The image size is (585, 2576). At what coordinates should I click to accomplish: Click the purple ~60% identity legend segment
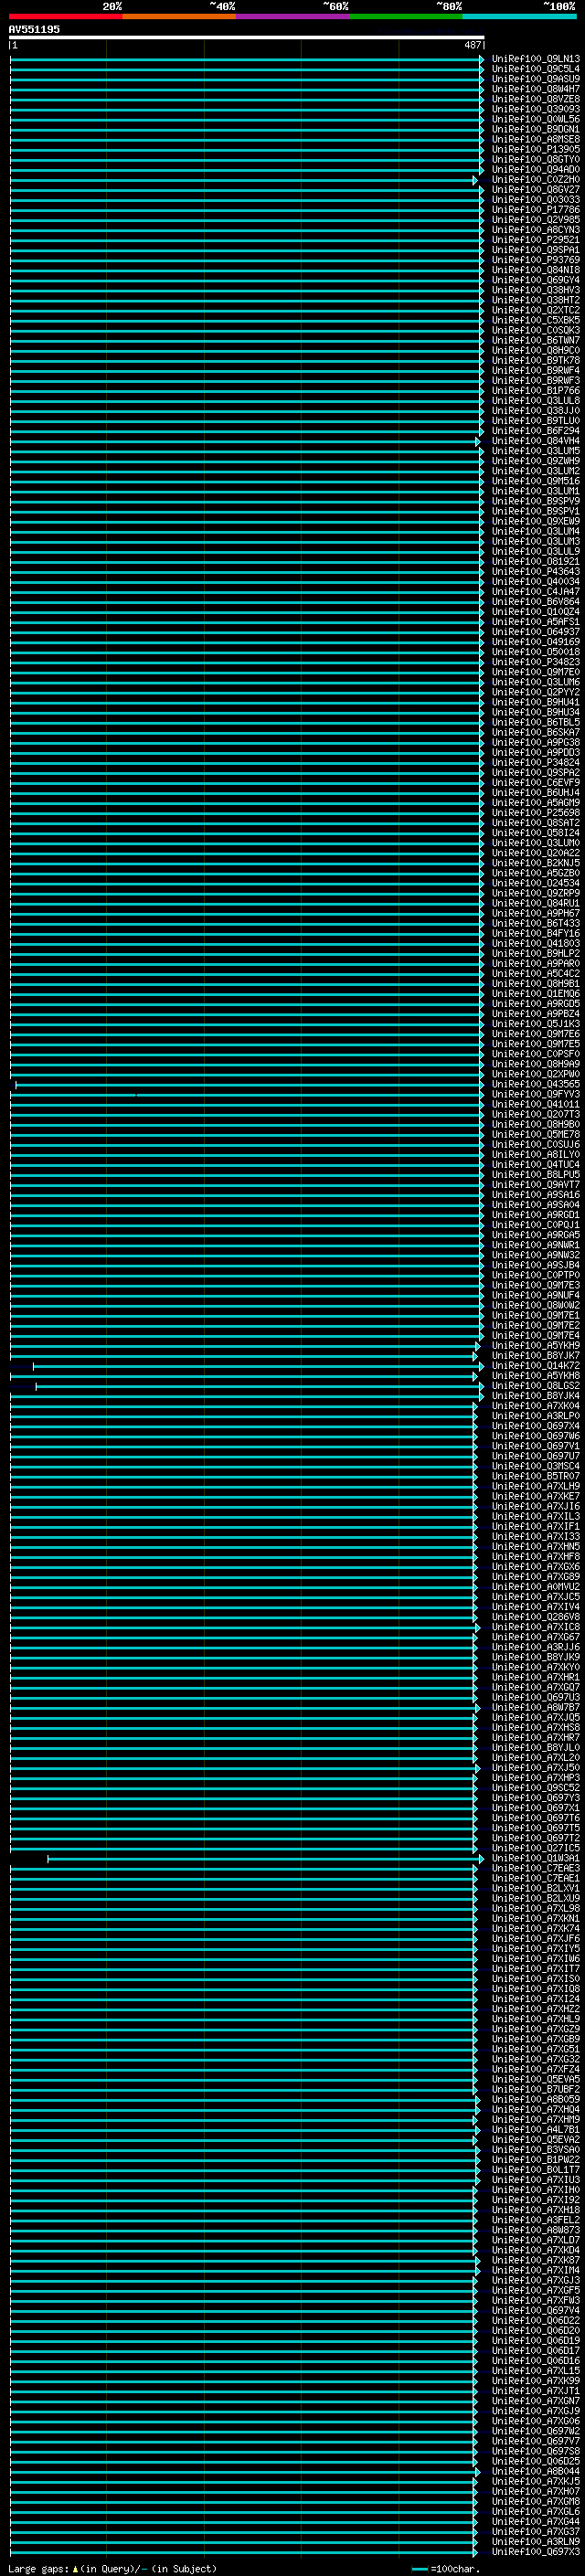pos(293,16)
